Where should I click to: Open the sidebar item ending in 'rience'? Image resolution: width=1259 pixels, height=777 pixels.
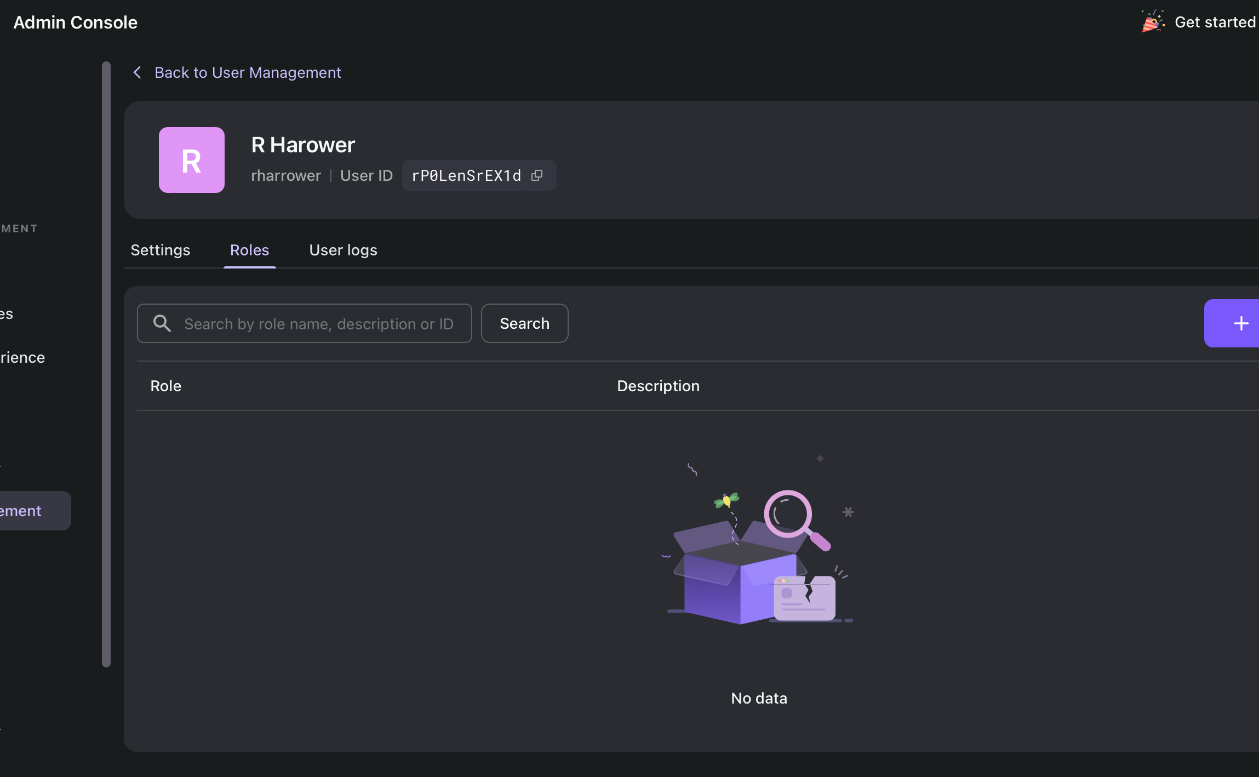click(22, 357)
